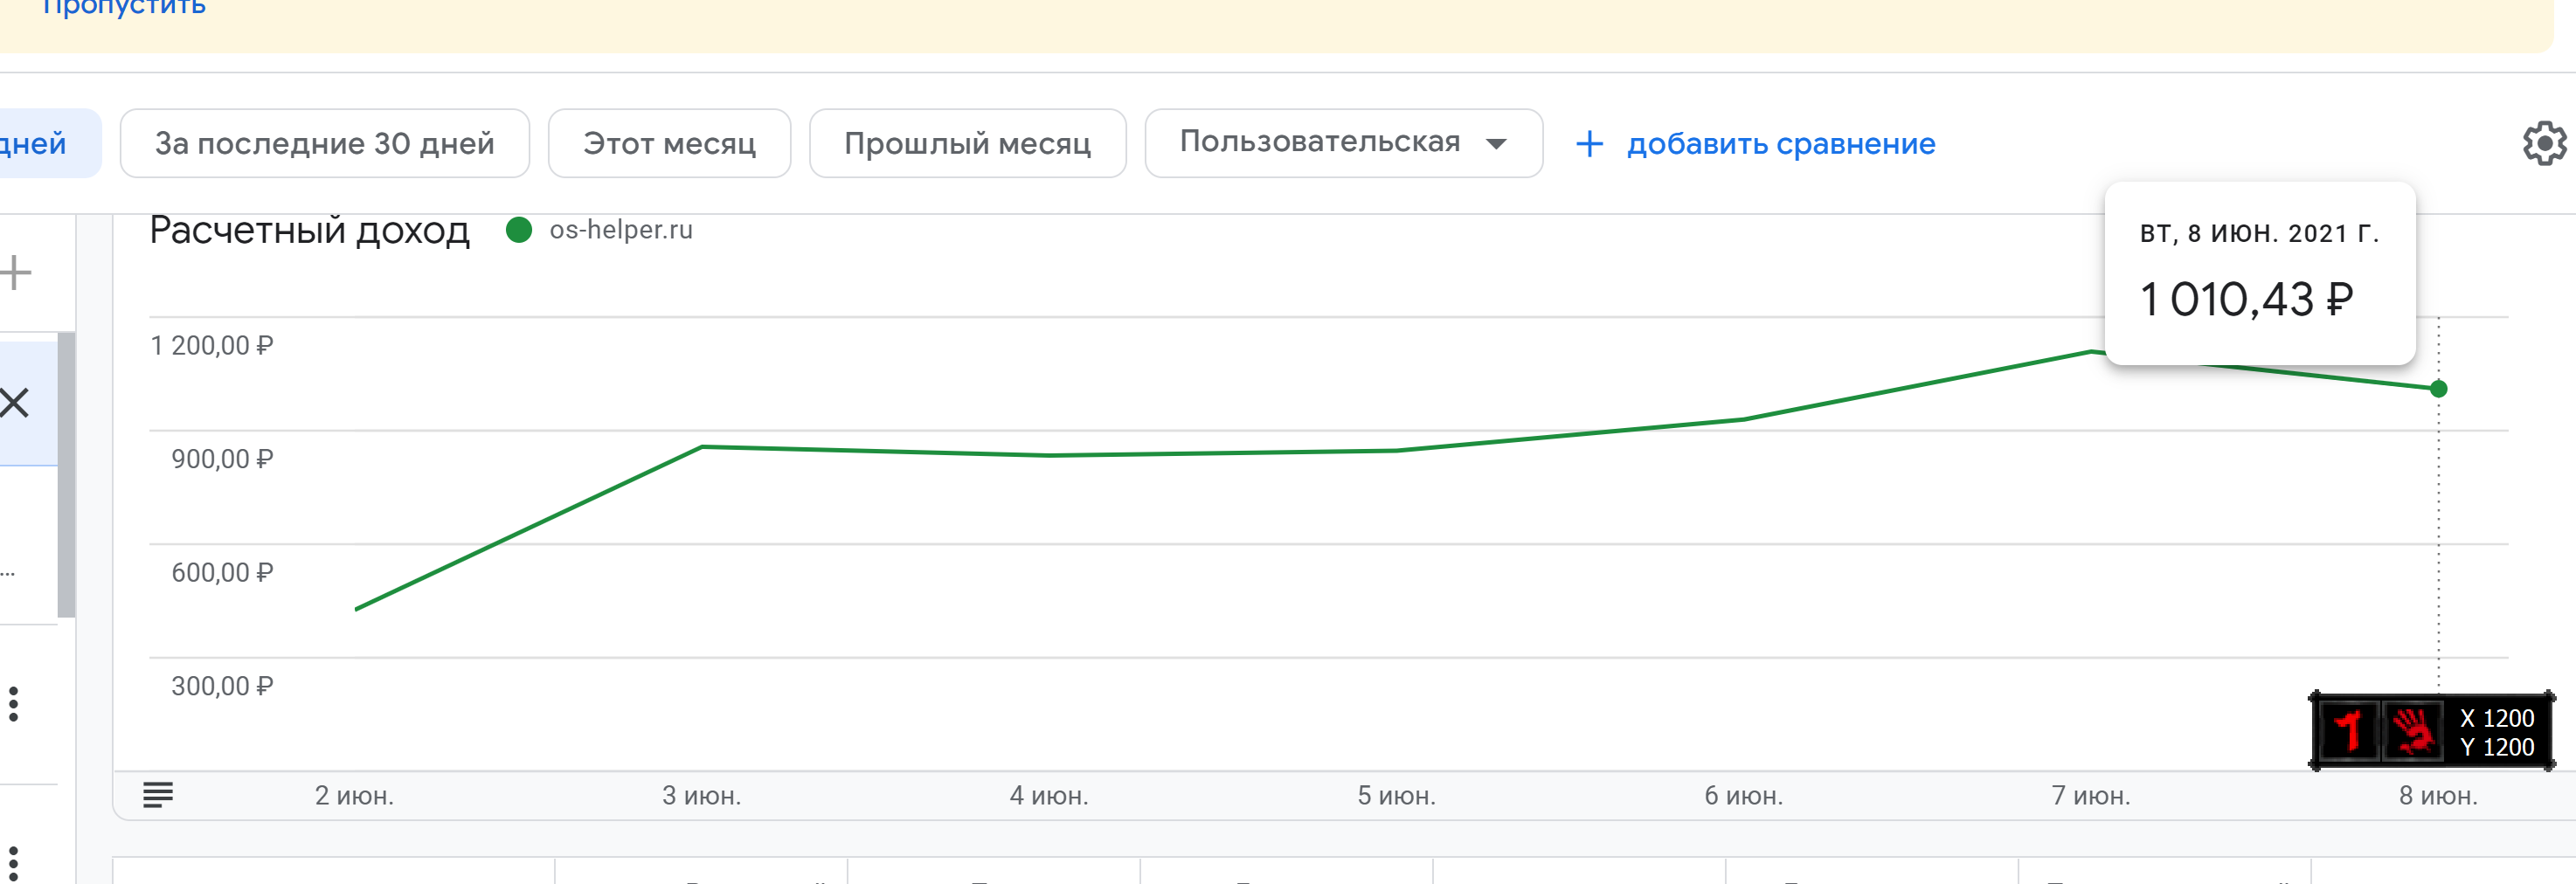2576x884 pixels.
Task: Open the Пользовательская date range dropdown
Action: pyautogui.click(x=1344, y=143)
